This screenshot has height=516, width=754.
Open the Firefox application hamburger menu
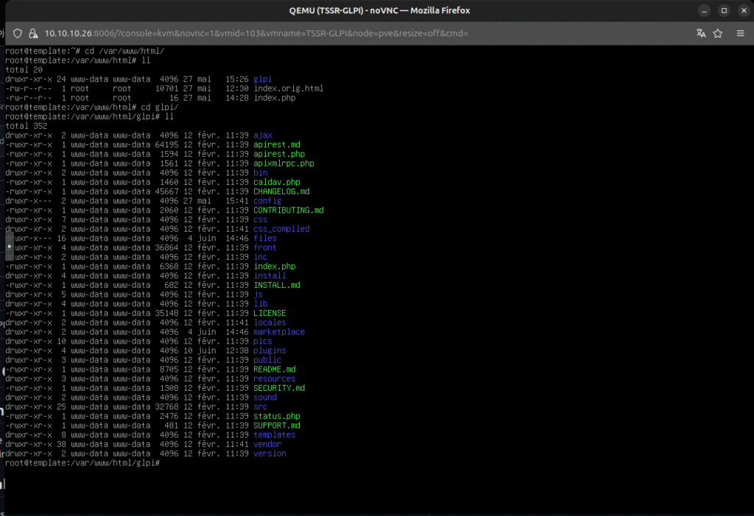(739, 34)
